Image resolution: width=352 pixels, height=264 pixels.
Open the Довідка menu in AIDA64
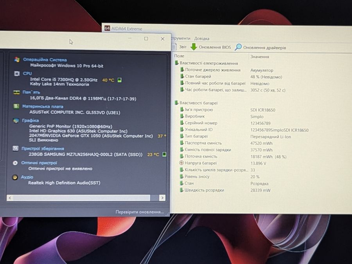pos(201,39)
